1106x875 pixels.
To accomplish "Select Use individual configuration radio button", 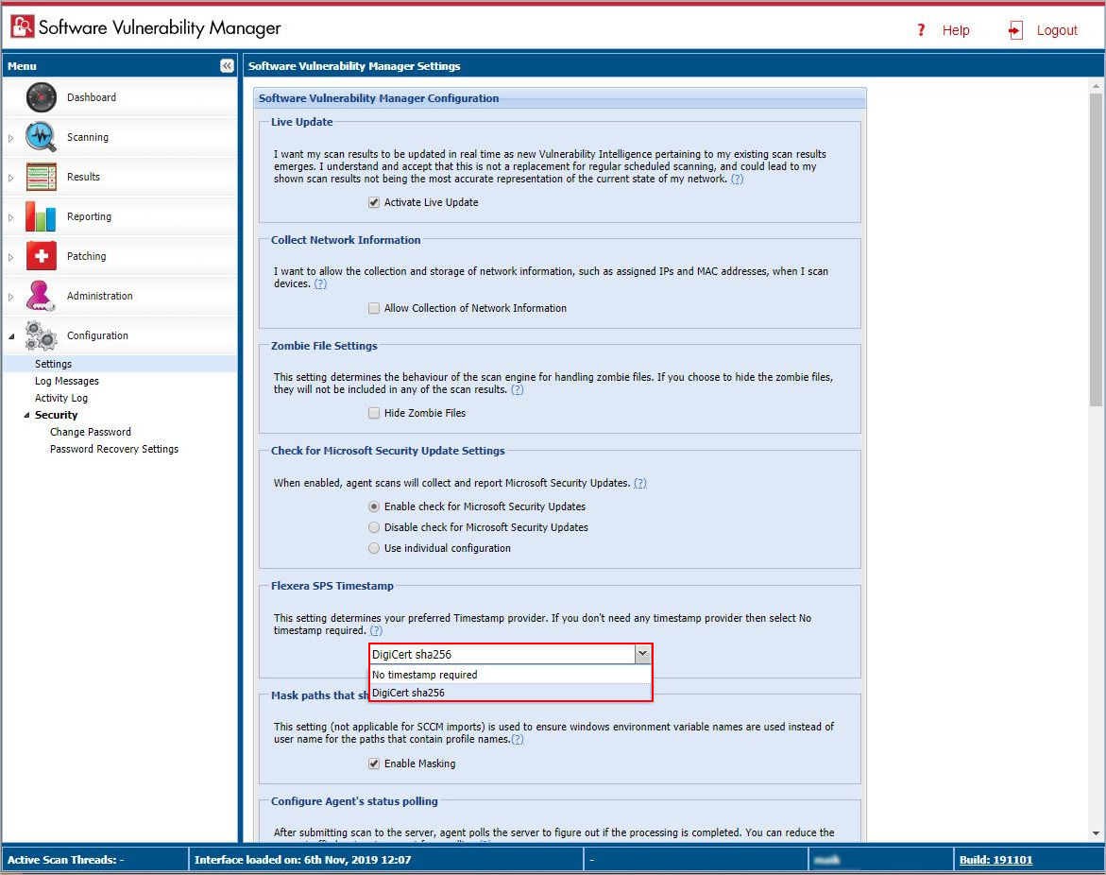I will point(374,548).
